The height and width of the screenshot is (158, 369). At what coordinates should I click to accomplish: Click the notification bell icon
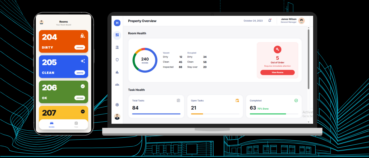[270, 21]
